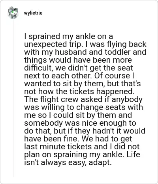158x184 pixels.
Task: Click the wylietrix Snoo avatar icon
Action: 13,13
